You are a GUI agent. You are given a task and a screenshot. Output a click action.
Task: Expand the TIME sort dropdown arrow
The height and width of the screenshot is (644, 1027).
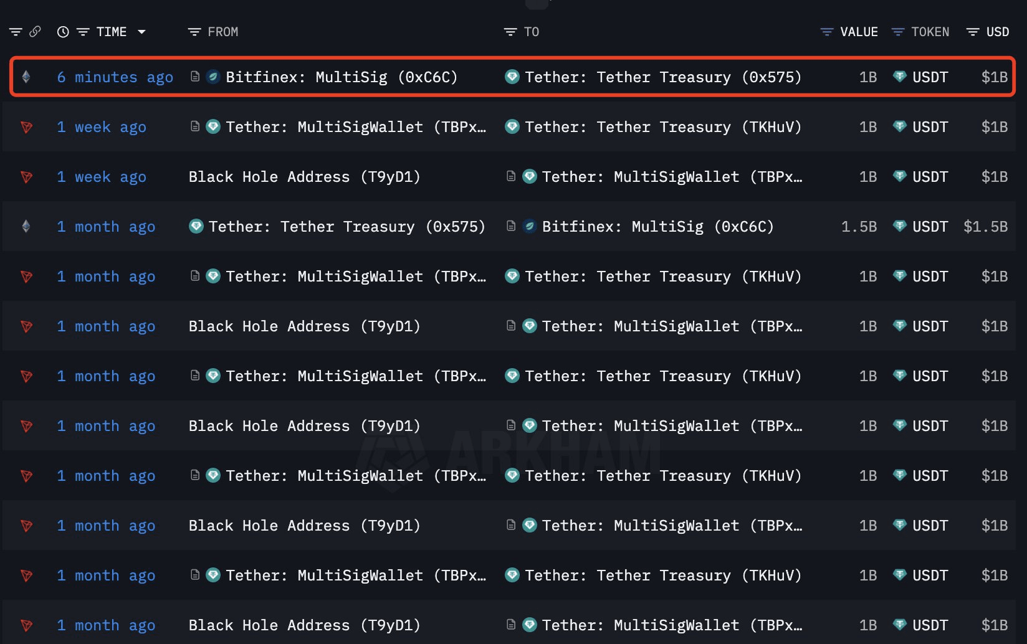141,32
